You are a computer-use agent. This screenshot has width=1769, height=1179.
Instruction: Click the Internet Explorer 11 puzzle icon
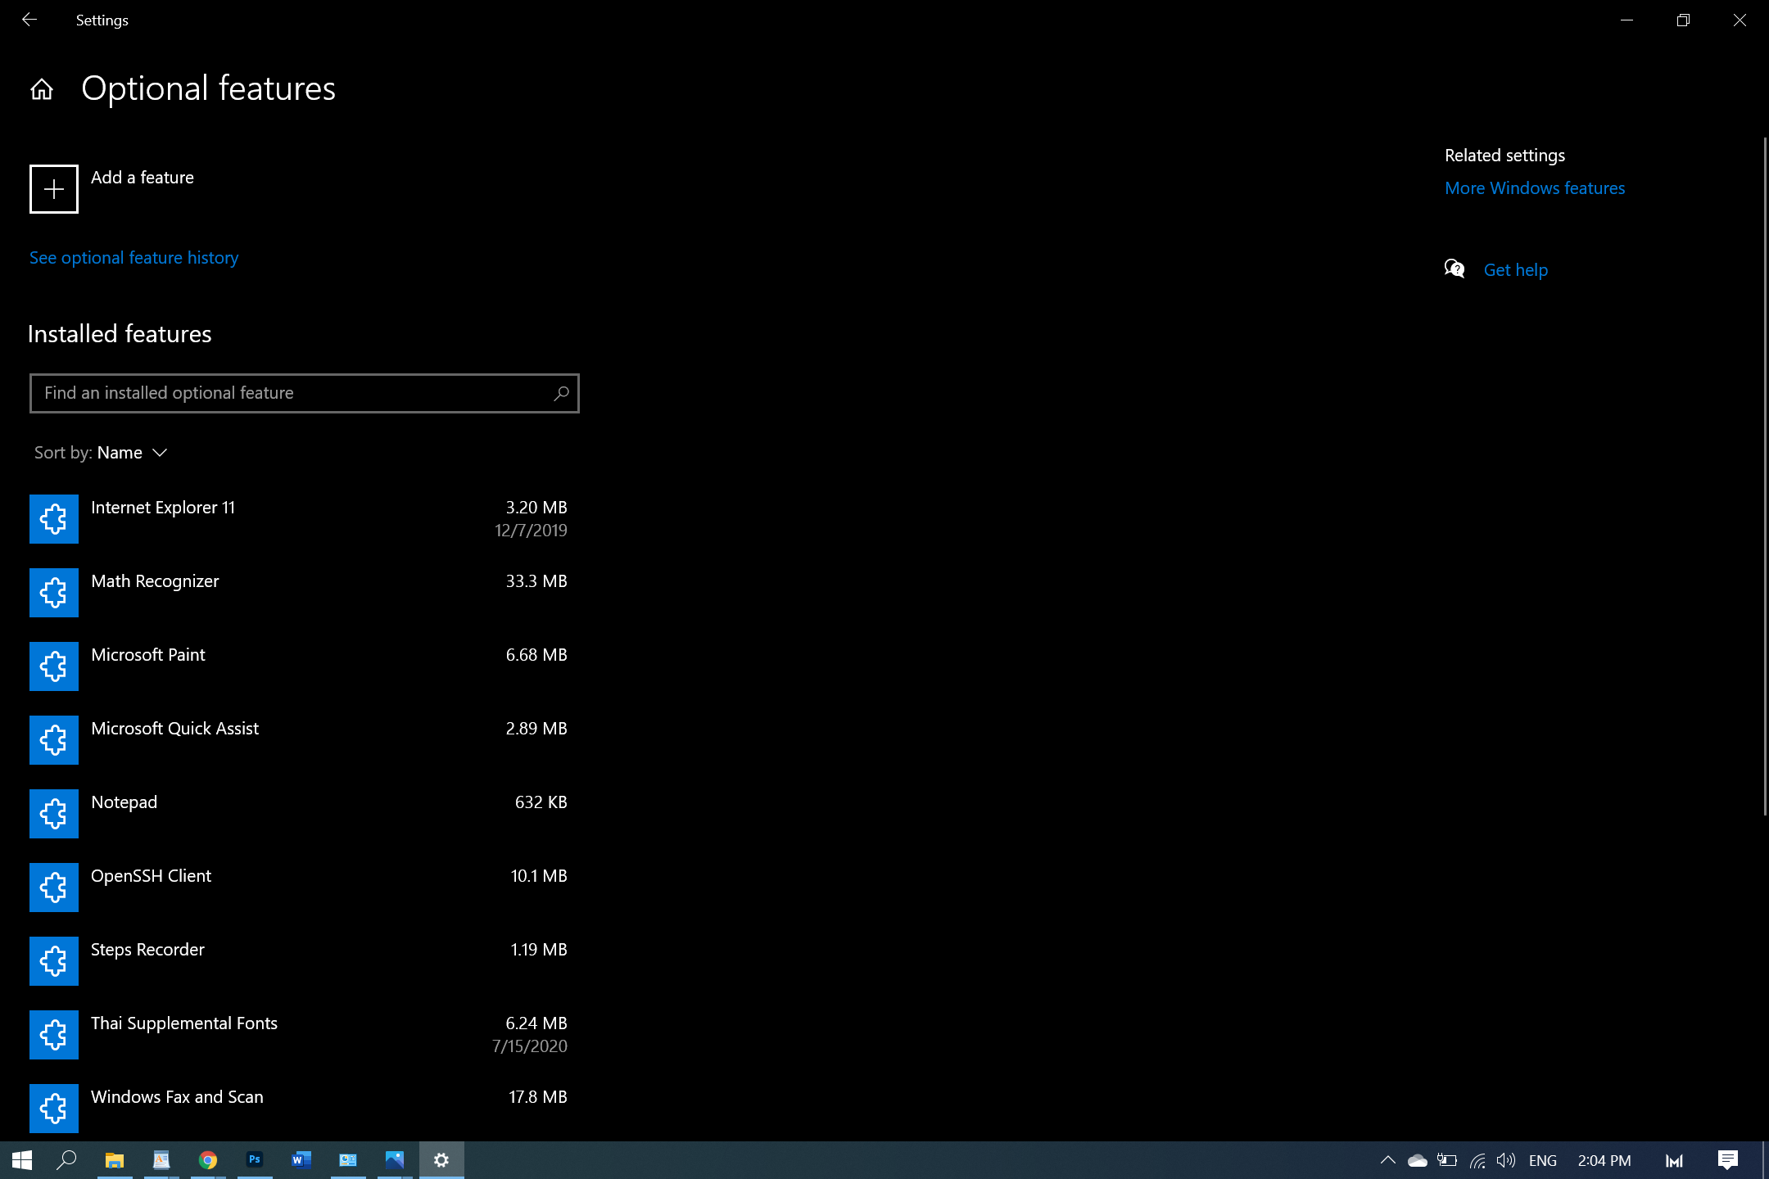coord(54,519)
